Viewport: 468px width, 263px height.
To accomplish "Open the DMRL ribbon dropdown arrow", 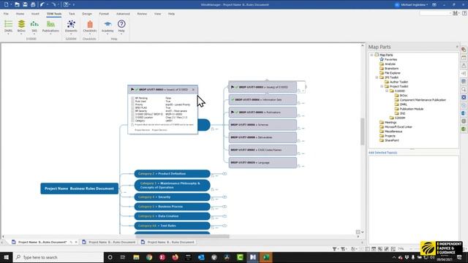I will 8,34.
